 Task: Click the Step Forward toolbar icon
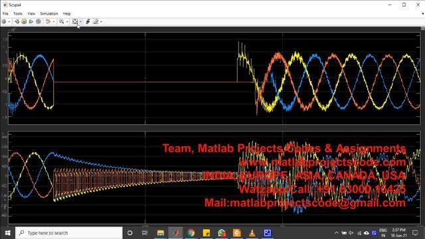pyautogui.click(x=31, y=21)
